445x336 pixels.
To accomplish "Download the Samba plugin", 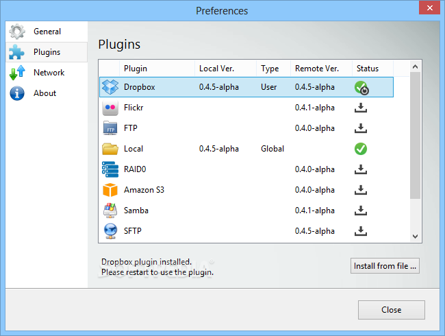I will click(361, 211).
